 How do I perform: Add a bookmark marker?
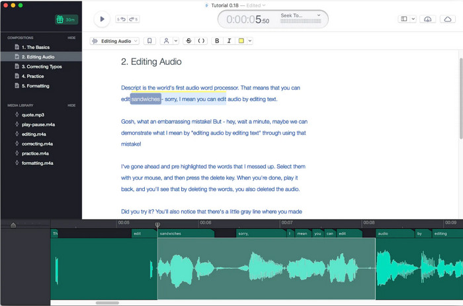point(149,41)
